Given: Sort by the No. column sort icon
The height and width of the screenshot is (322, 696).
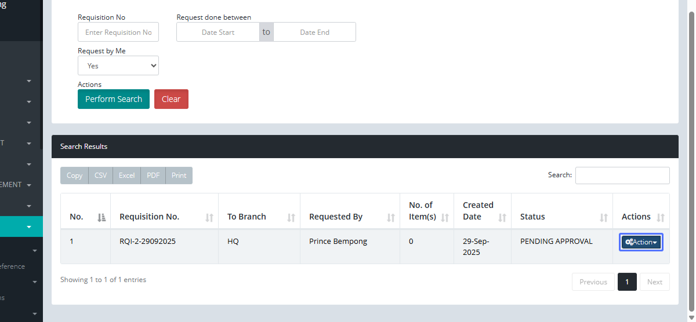Looking at the screenshot, I should pyautogui.click(x=101, y=218).
